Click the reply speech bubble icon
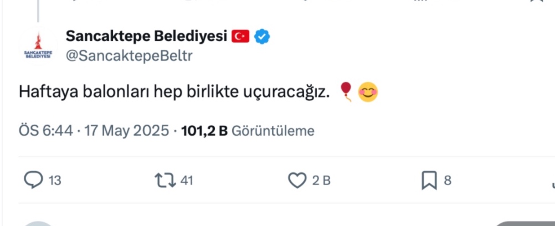This screenshot has width=555, height=226. coord(33,181)
